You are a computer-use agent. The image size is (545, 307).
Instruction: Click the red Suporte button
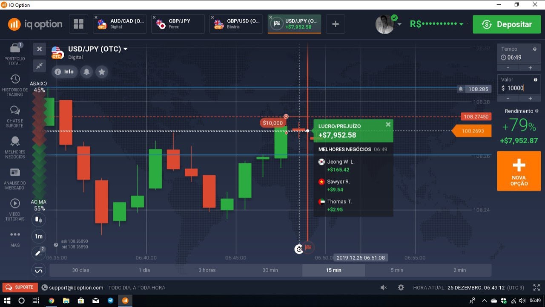(x=20, y=287)
